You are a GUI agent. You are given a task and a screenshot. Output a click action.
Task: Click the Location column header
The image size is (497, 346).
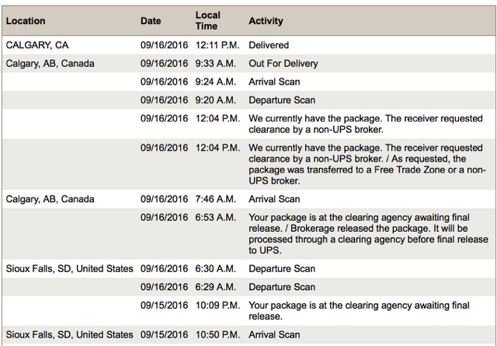pos(26,21)
